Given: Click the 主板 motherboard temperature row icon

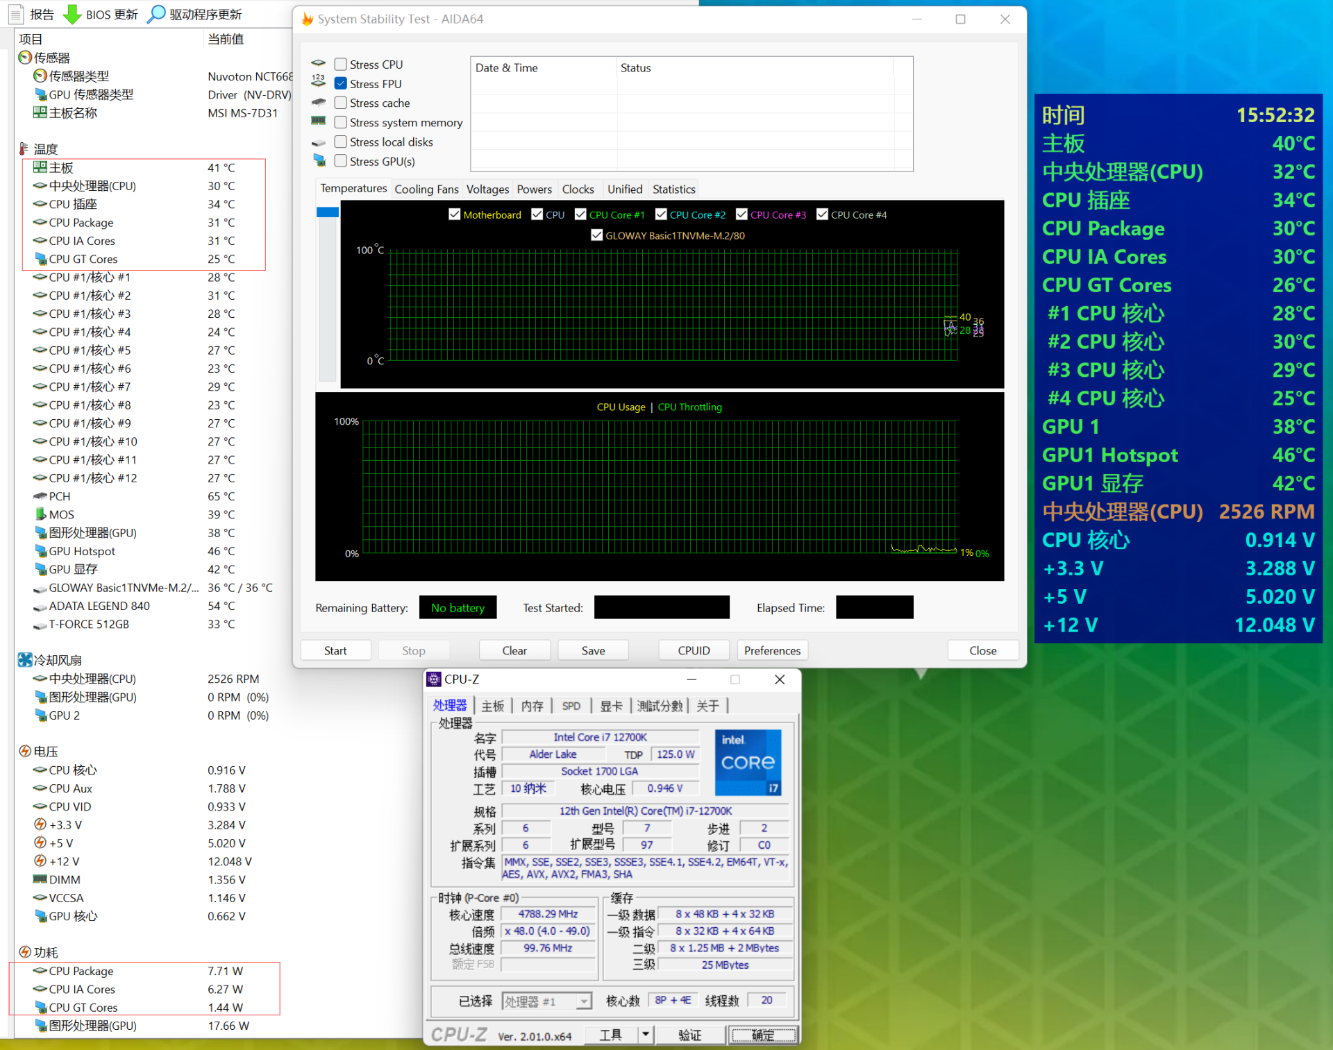Looking at the screenshot, I should tap(40, 167).
